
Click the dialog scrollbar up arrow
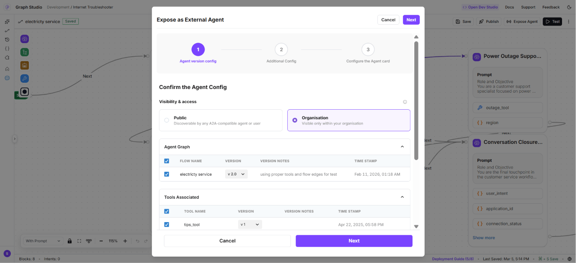pos(416,37)
